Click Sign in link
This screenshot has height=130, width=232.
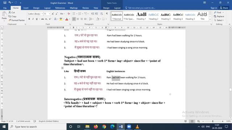click(x=214, y=8)
